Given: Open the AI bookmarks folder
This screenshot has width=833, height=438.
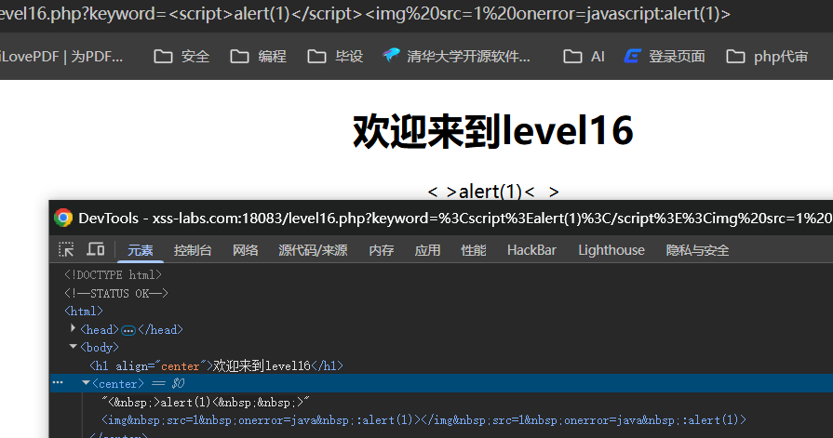Looking at the screenshot, I should [x=584, y=57].
